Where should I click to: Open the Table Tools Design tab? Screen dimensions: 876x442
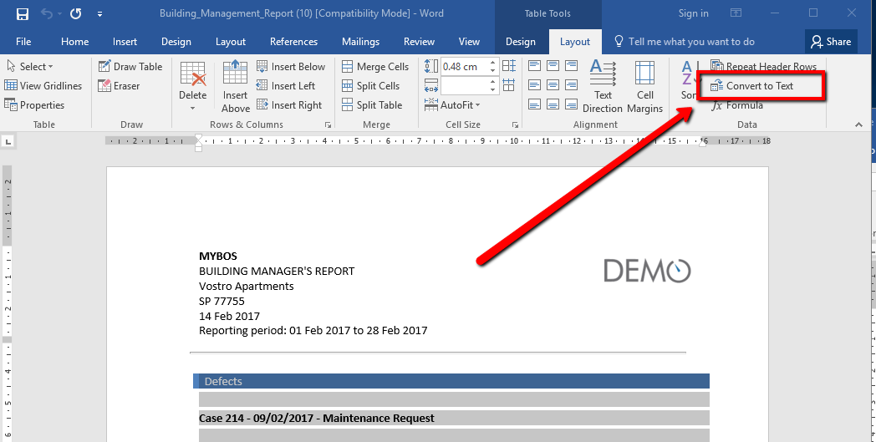(520, 41)
